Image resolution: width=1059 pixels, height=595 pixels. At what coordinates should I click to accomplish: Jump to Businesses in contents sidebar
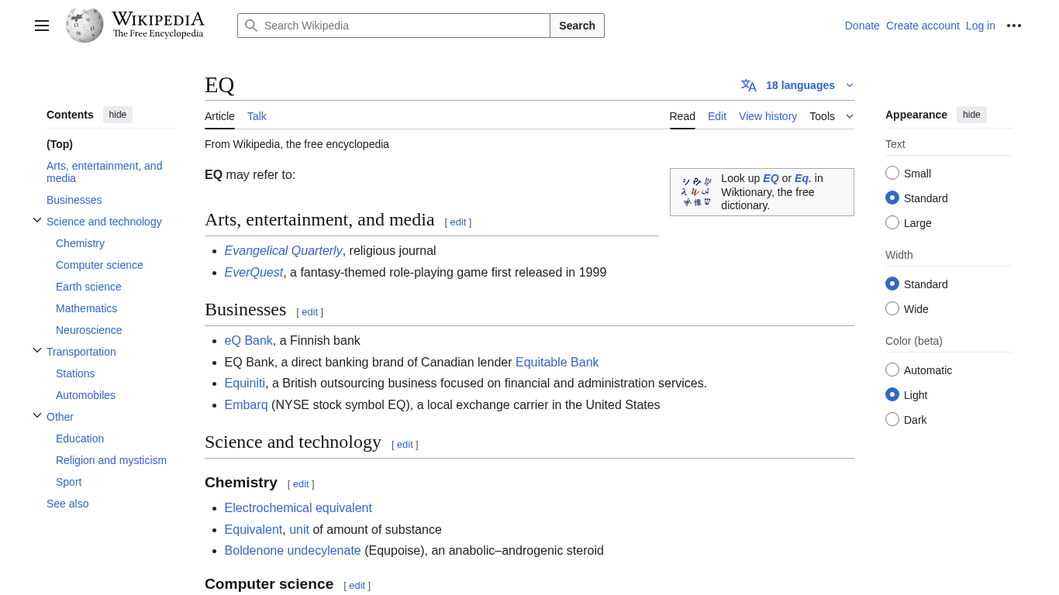[74, 200]
